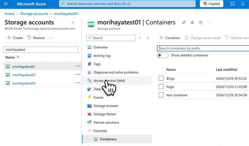Open more commands next to Restore
The image size is (249, 146).
(x=51, y=38)
